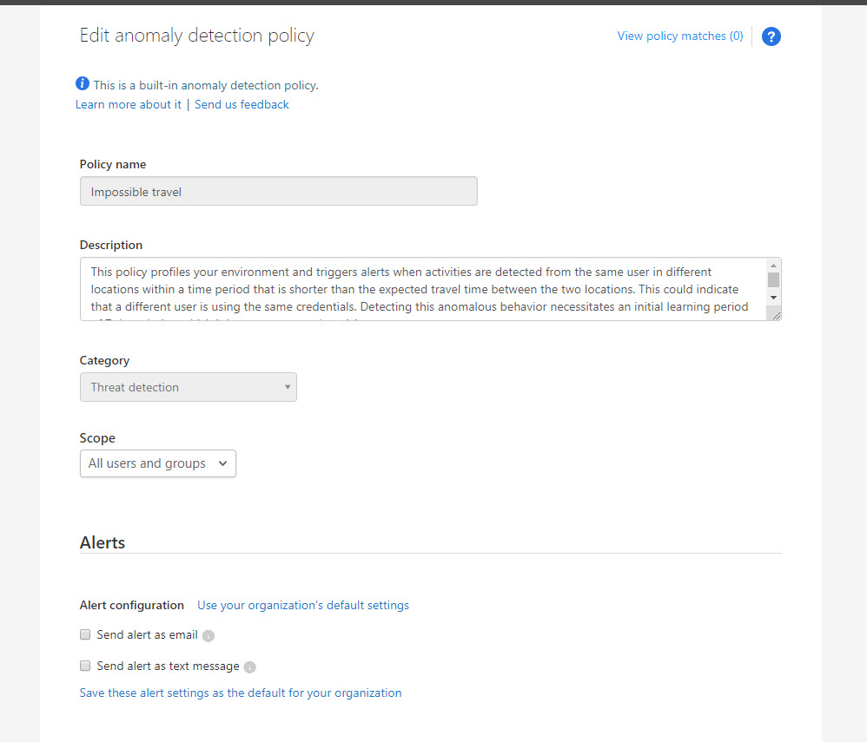Image resolution: width=867 pixels, height=742 pixels.
Task: Click info icon next to Send alert as text message
Action: pyautogui.click(x=249, y=667)
